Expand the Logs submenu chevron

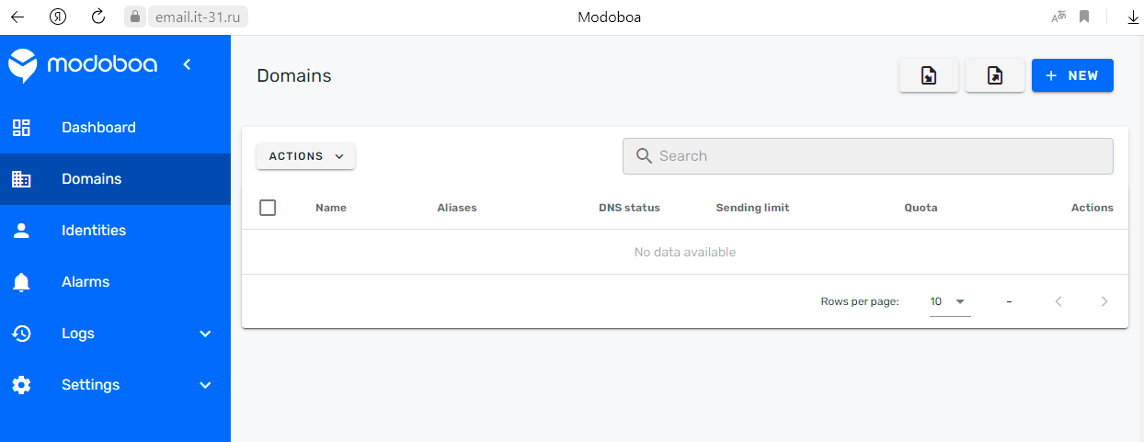(x=205, y=334)
